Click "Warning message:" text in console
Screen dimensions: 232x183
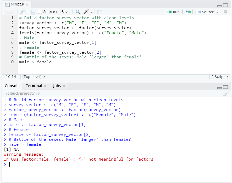point(24,154)
